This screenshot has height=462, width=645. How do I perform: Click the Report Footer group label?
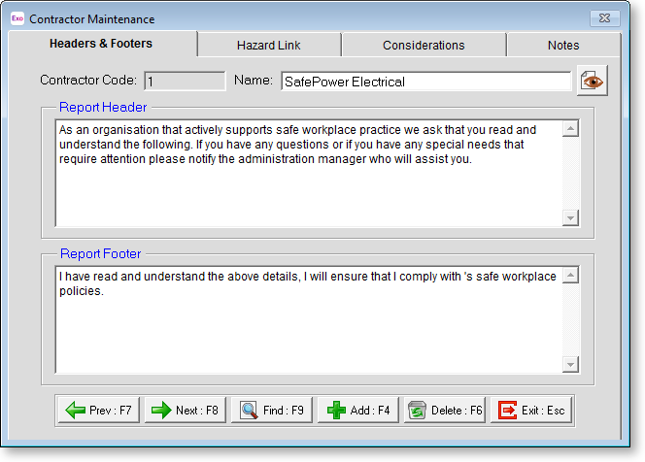click(101, 253)
